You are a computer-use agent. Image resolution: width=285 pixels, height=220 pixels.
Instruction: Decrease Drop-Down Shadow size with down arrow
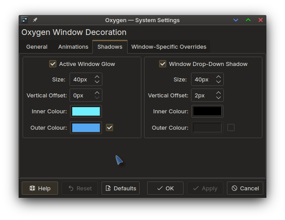(219, 82)
